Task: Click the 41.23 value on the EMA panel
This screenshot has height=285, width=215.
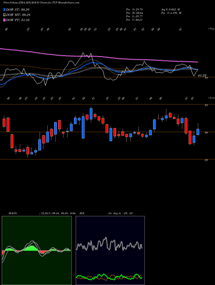Action: (202, 75)
